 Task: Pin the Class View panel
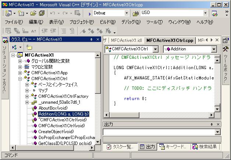click(x=91, y=39)
